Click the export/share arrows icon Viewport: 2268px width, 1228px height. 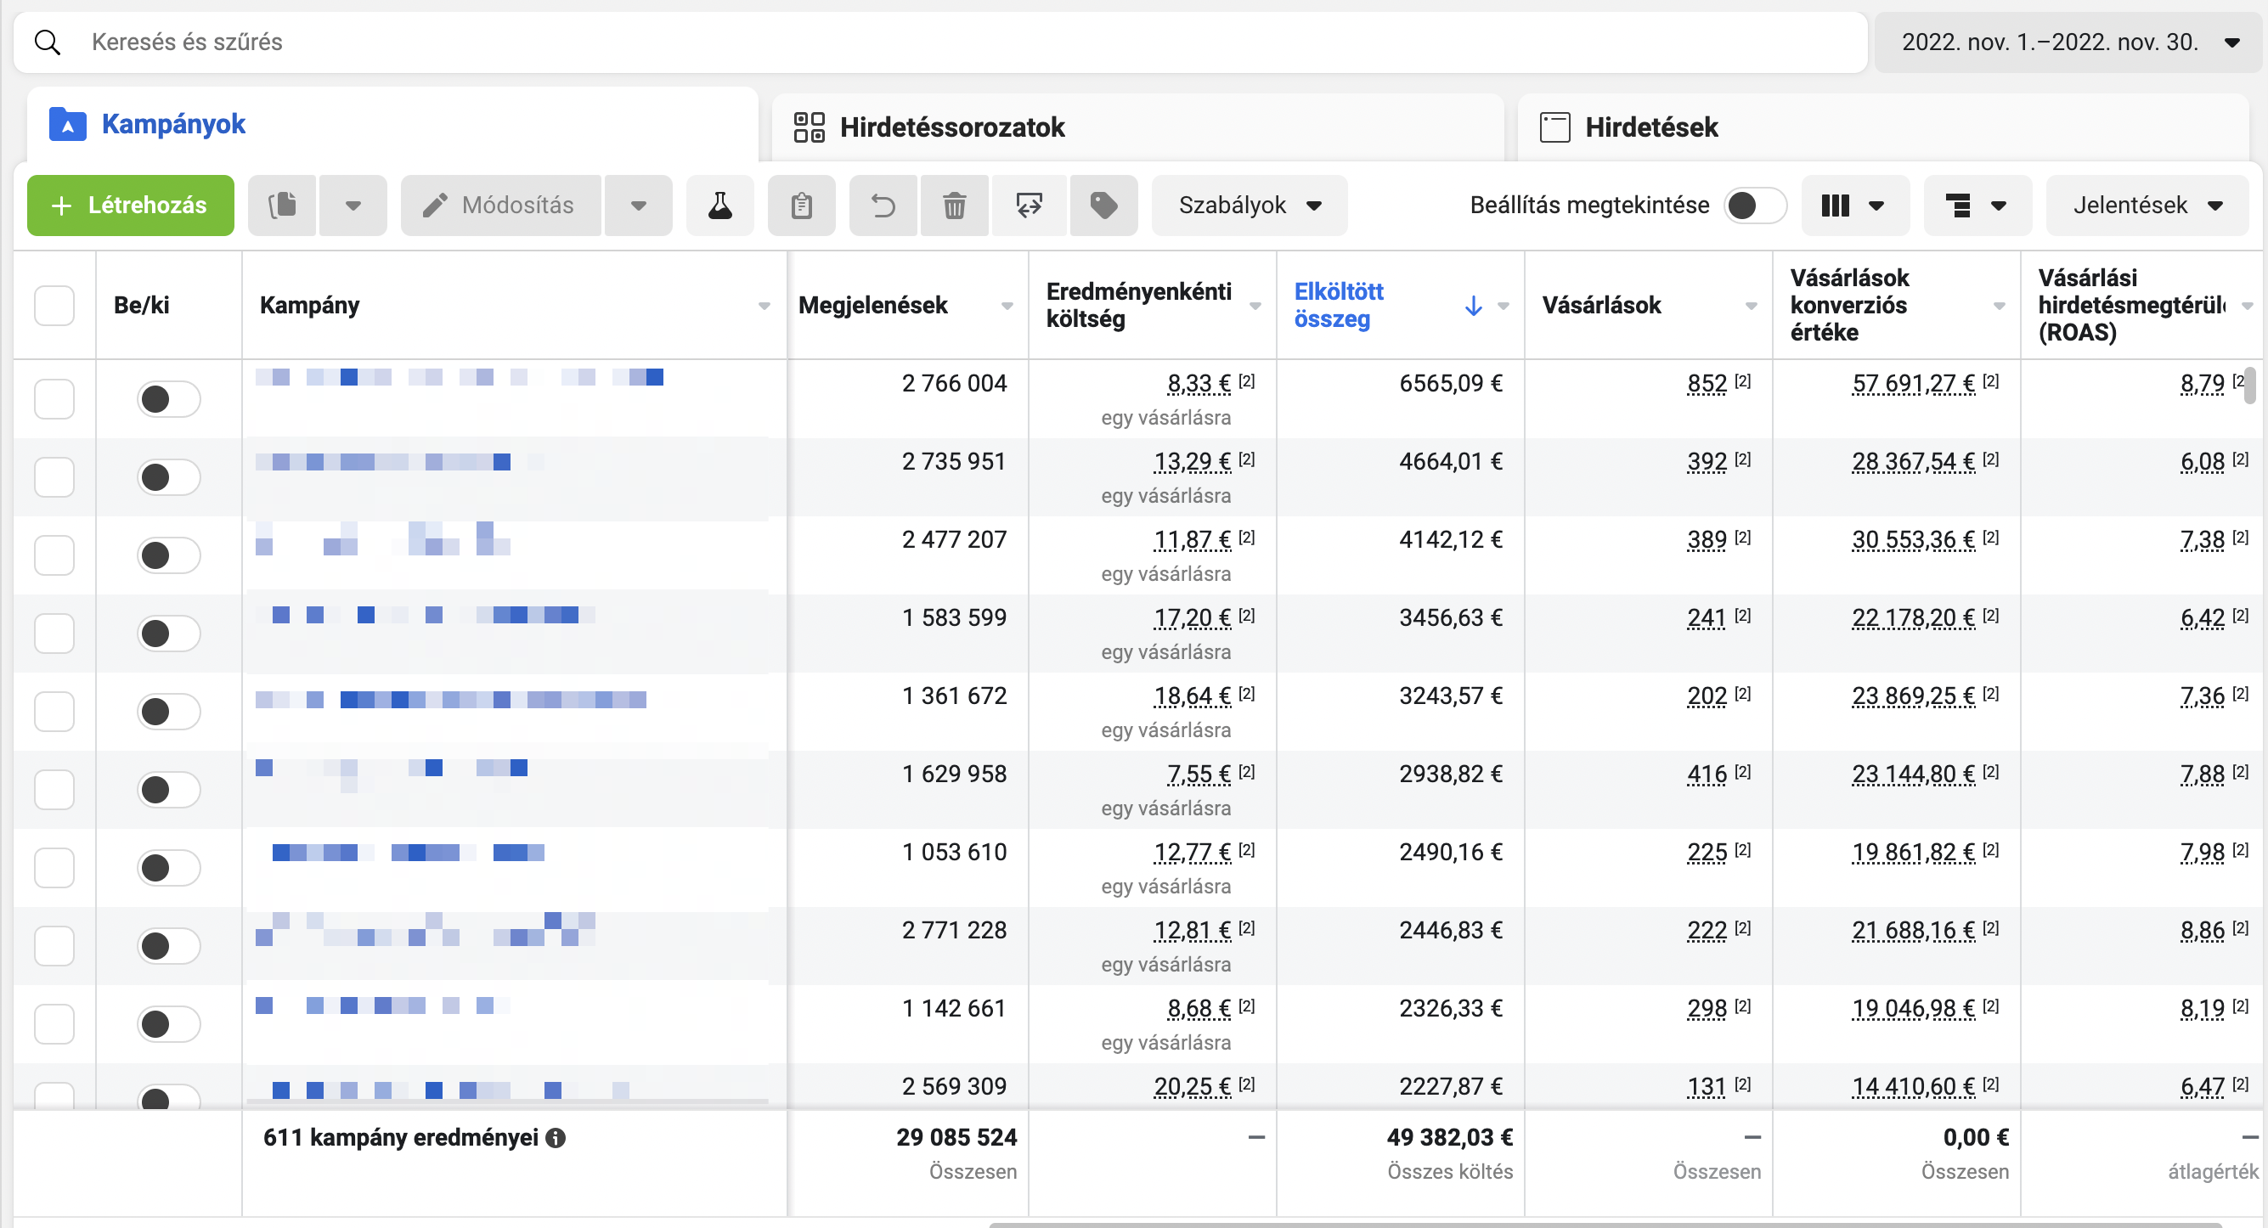(x=1029, y=206)
